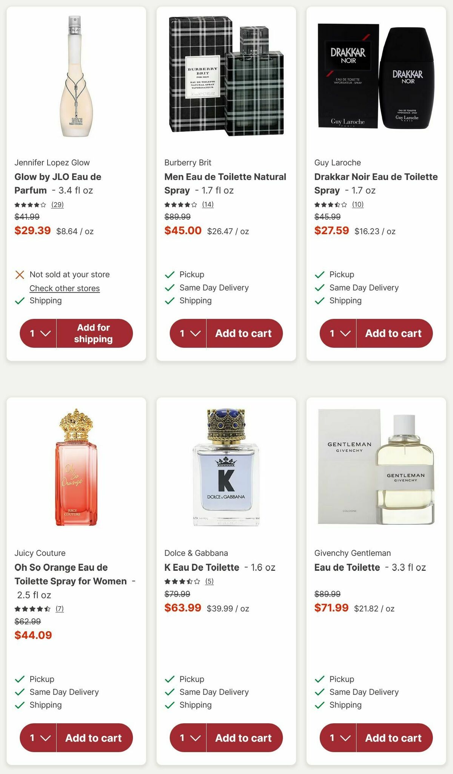The width and height of the screenshot is (453, 774).
Task: Open the Check other stores link
Action: coord(65,288)
